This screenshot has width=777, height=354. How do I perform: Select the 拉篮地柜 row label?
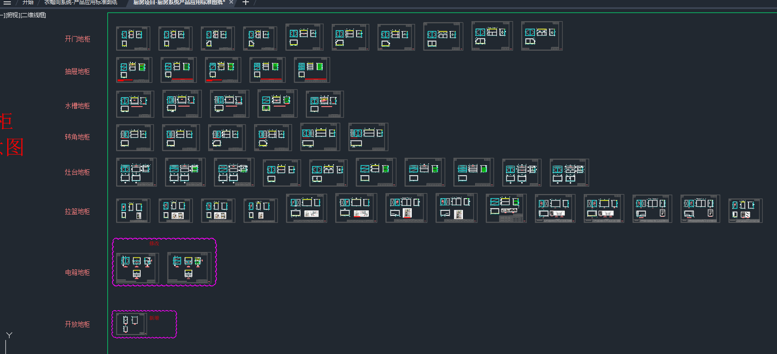point(77,212)
